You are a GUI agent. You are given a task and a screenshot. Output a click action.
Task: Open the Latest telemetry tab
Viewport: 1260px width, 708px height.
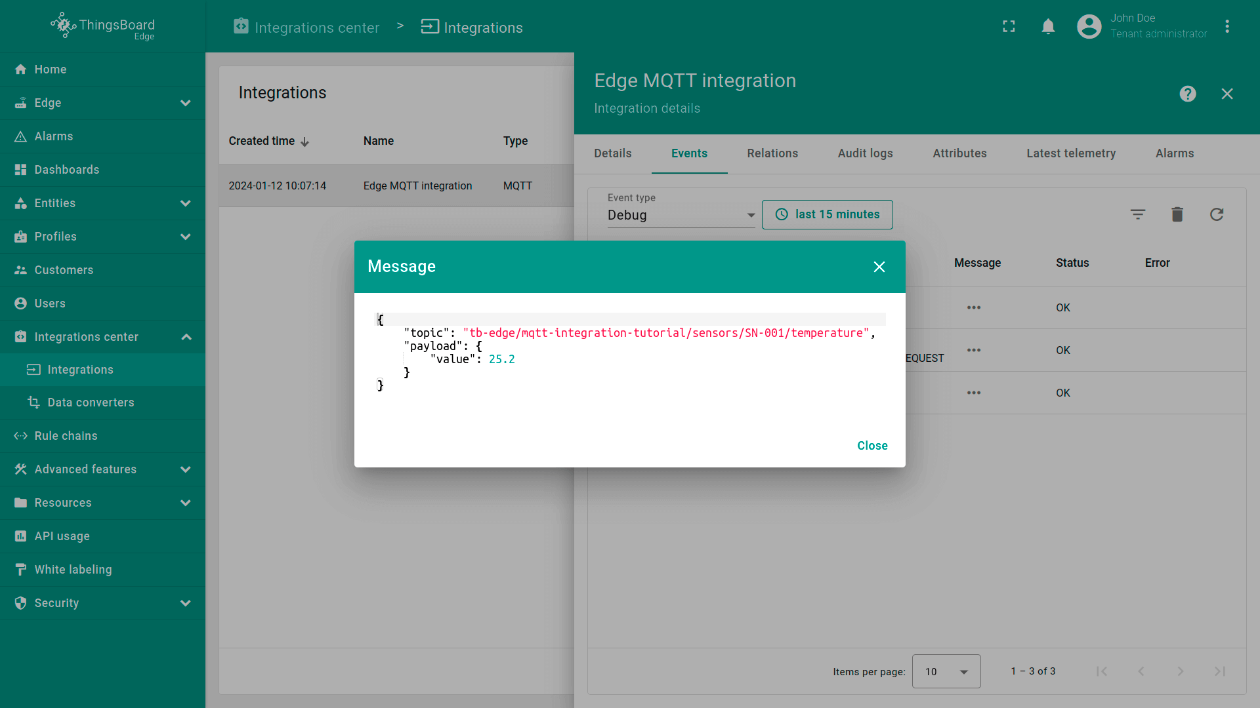point(1070,153)
